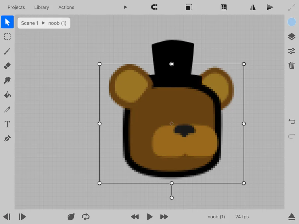The image size is (299, 224).
Task: Click the top-right transform handle
Action: 244,64
